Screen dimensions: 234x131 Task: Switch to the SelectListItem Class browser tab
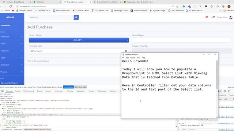coord(137,2)
